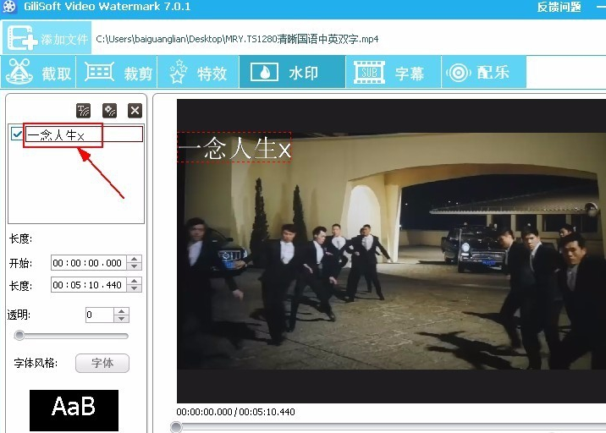
Task: Increase the 长度 duration with up arrow
Action: (x=134, y=282)
